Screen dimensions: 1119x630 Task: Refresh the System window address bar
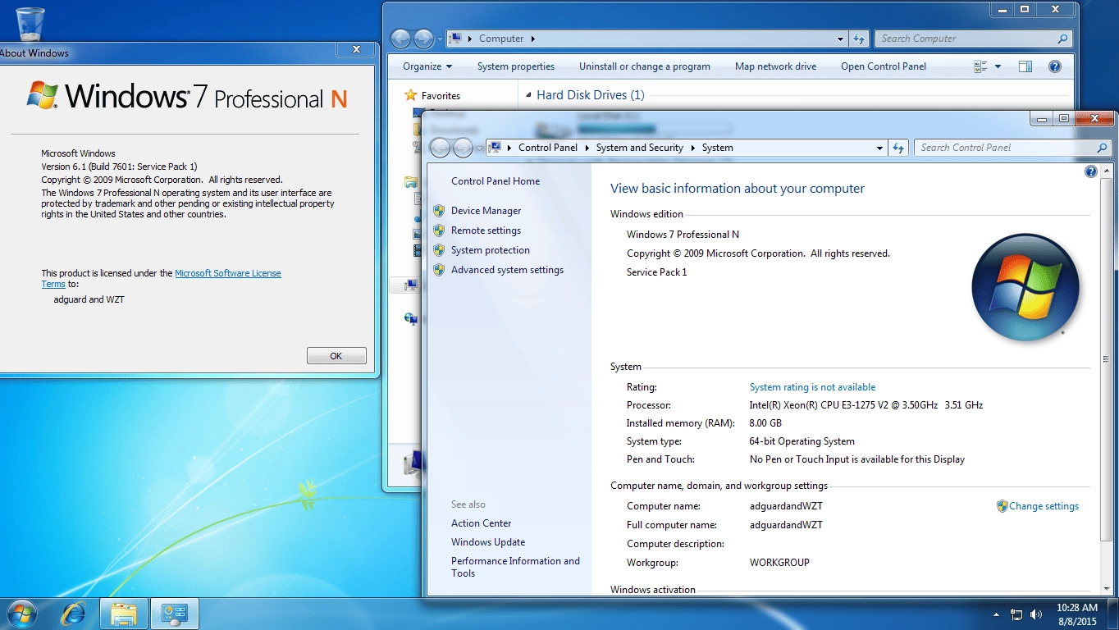pos(898,148)
